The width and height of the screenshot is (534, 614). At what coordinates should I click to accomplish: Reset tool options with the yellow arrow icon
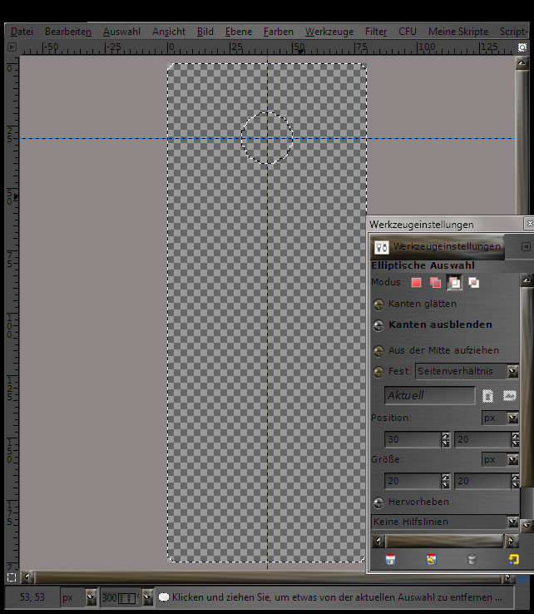(513, 559)
